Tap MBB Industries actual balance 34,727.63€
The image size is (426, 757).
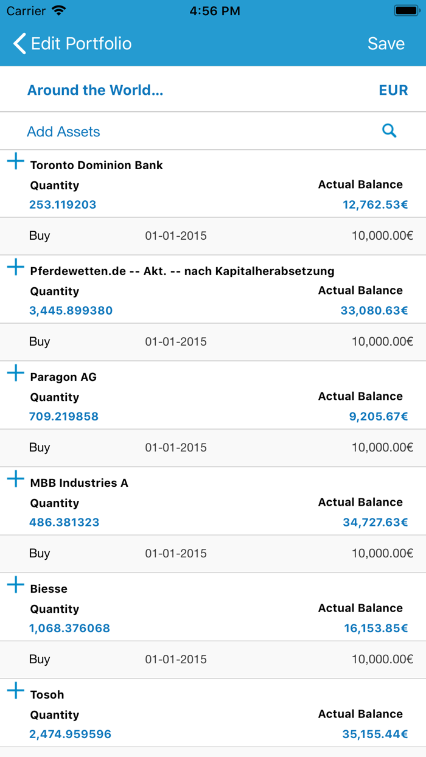375,522
